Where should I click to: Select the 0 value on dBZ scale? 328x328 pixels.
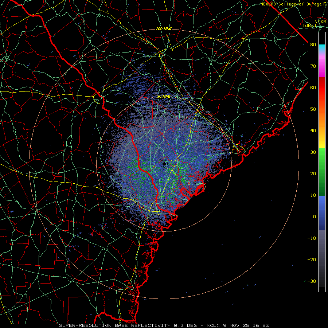point(315,217)
